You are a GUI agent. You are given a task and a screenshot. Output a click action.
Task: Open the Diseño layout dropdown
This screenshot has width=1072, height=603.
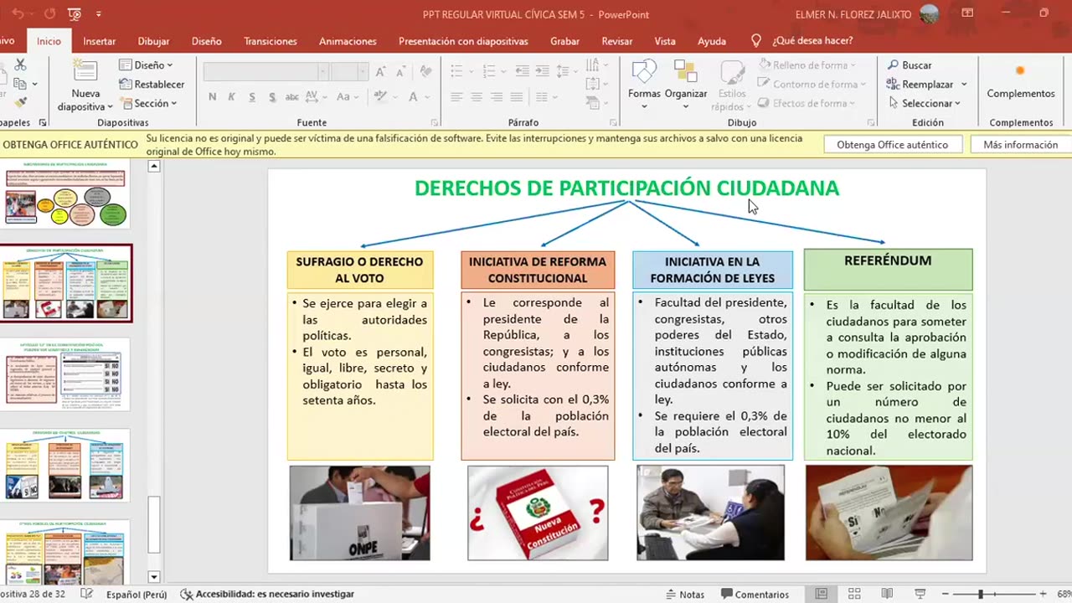(x=146, y=65)
